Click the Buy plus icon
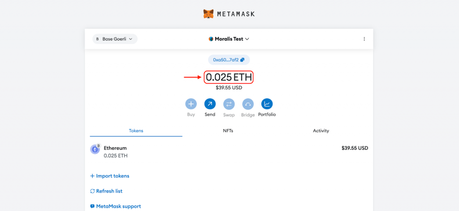 coord(191,104)
